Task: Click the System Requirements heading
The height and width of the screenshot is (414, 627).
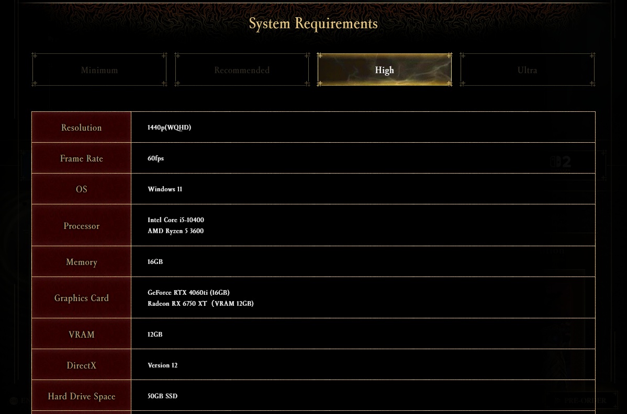Action: pos(313,24)
